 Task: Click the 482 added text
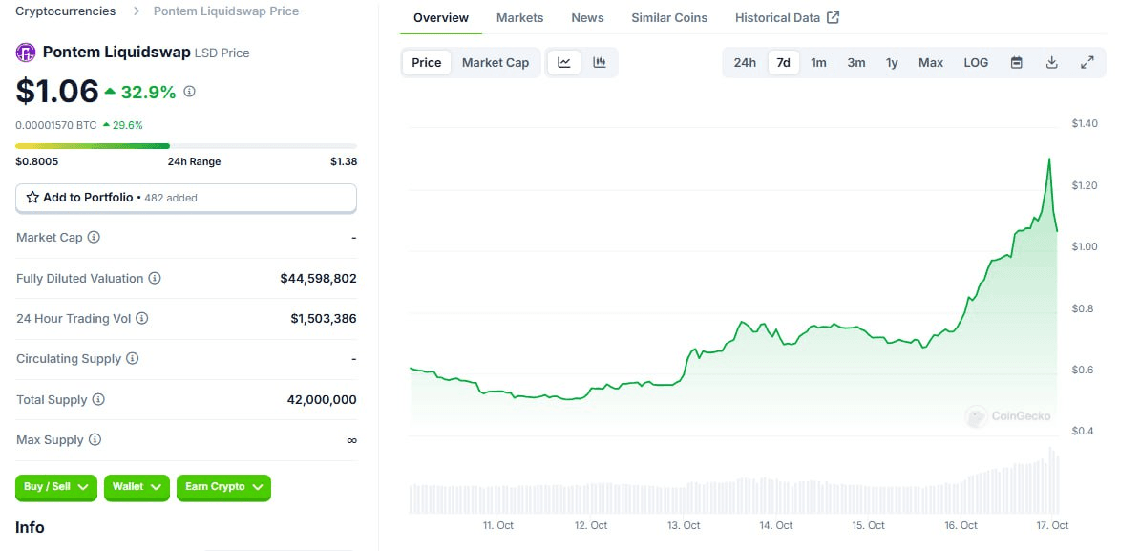point(171,198)
